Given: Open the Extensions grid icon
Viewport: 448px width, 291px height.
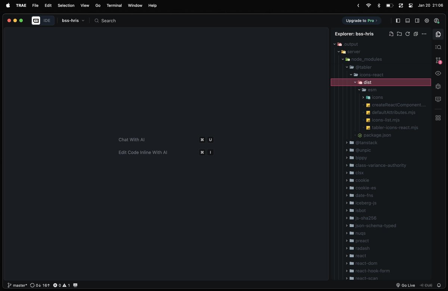Looking at the screenshot, I should point(438,118).
